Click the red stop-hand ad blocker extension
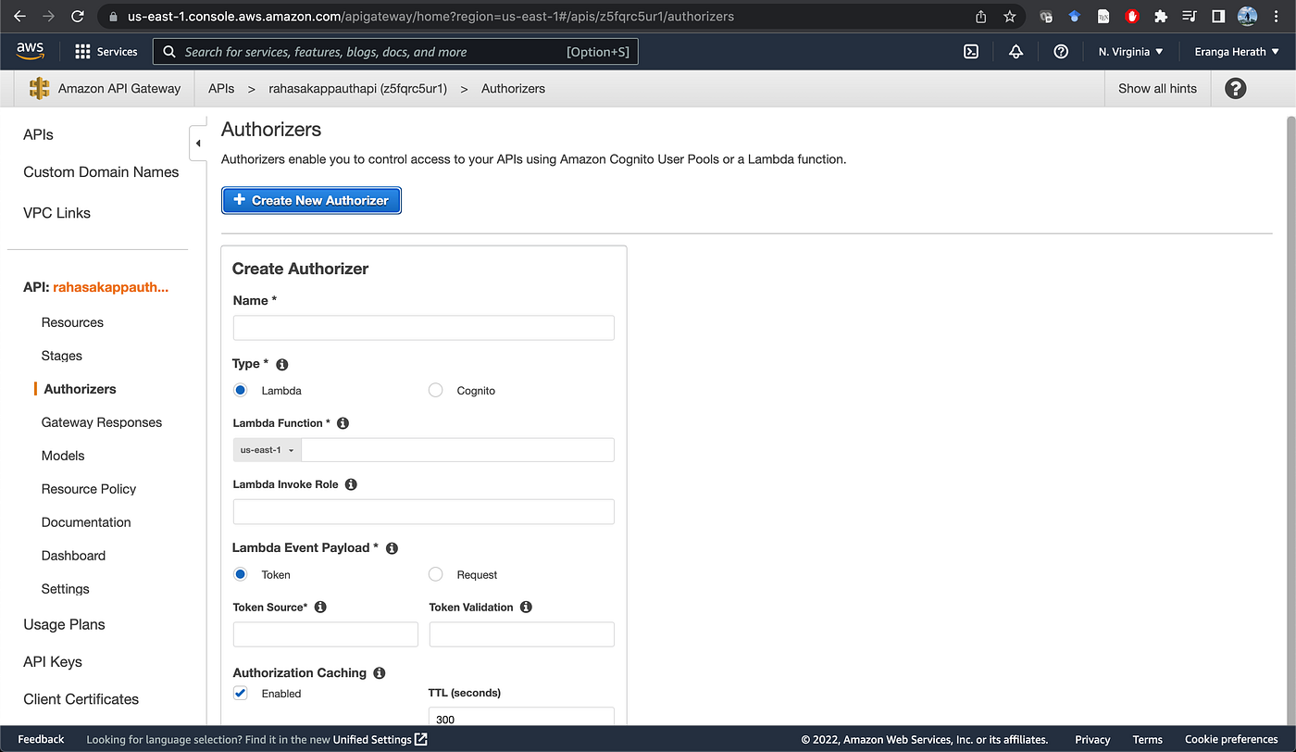This screenshot has height=752, width=1296. (1132, 16)
